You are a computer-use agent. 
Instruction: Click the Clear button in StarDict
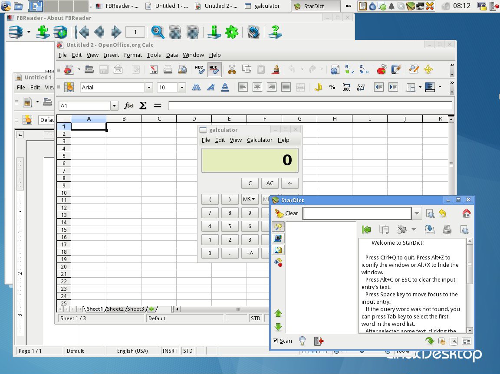click(286, 213)
